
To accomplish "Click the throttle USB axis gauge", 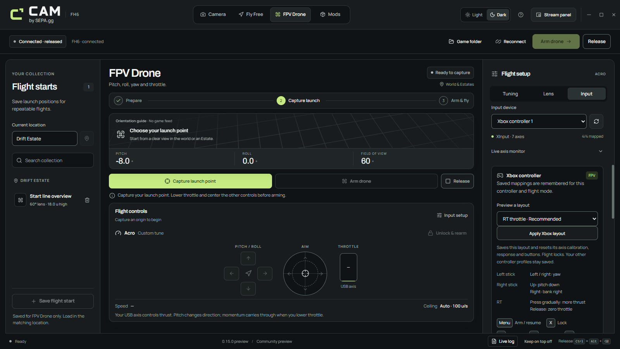I will (x=348, y=267).
